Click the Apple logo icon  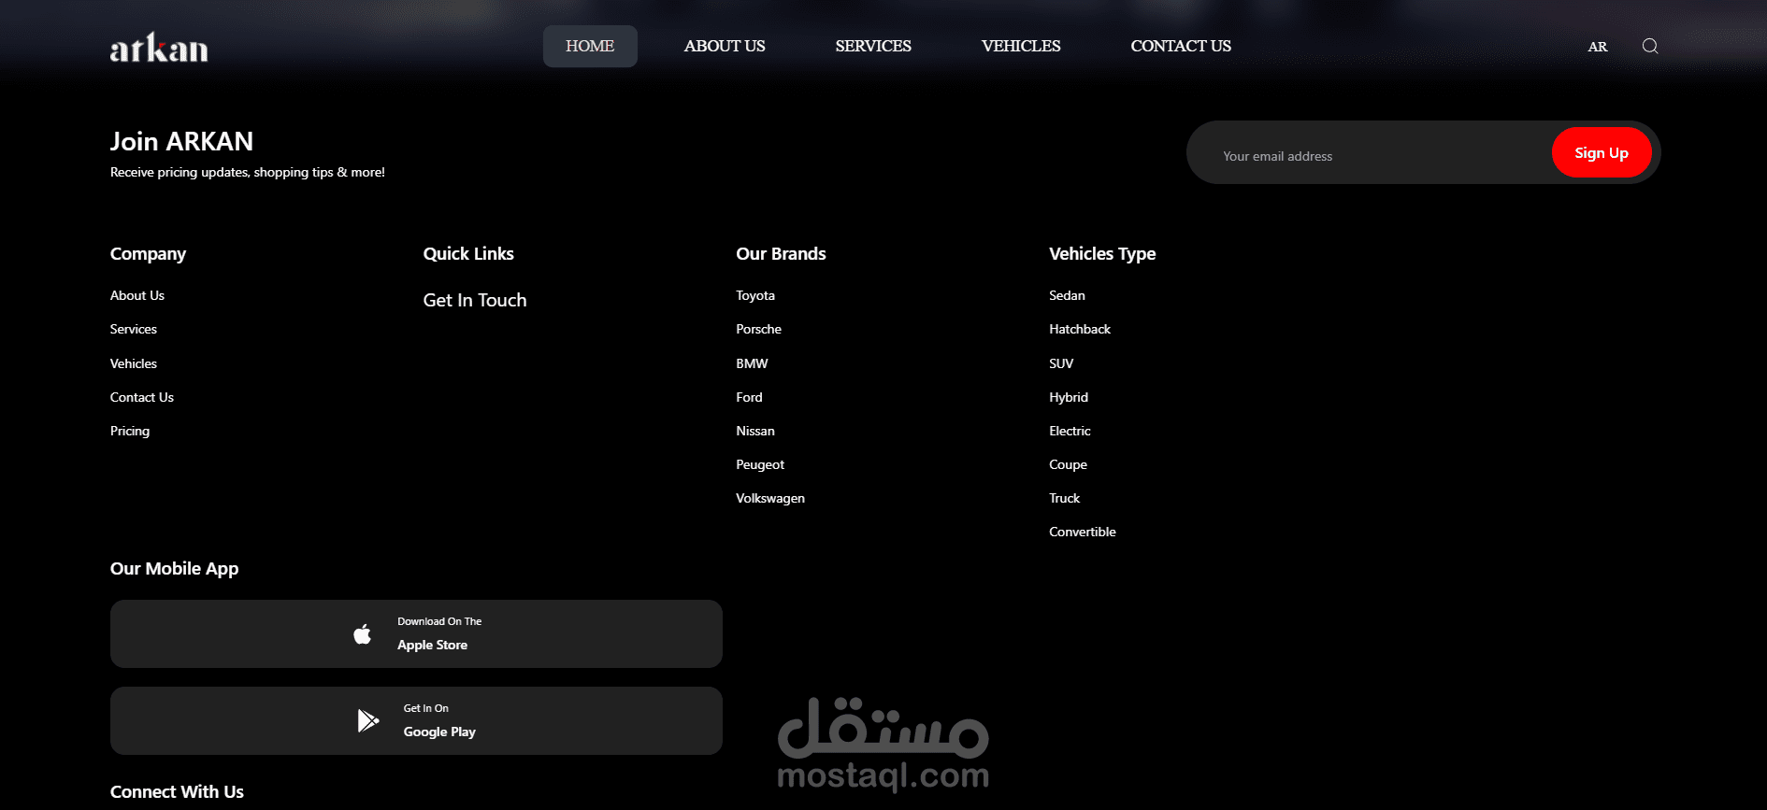point(363,634)
